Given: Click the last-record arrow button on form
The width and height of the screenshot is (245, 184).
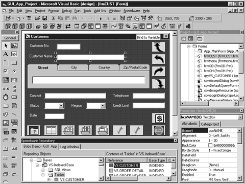Looking at the screenshot, I should (159, 84).
